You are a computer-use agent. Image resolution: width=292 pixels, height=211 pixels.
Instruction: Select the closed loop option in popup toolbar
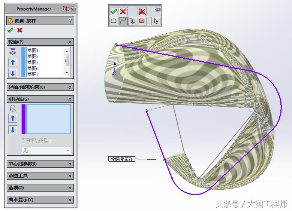pyautogui.click(x=114, y=21)
